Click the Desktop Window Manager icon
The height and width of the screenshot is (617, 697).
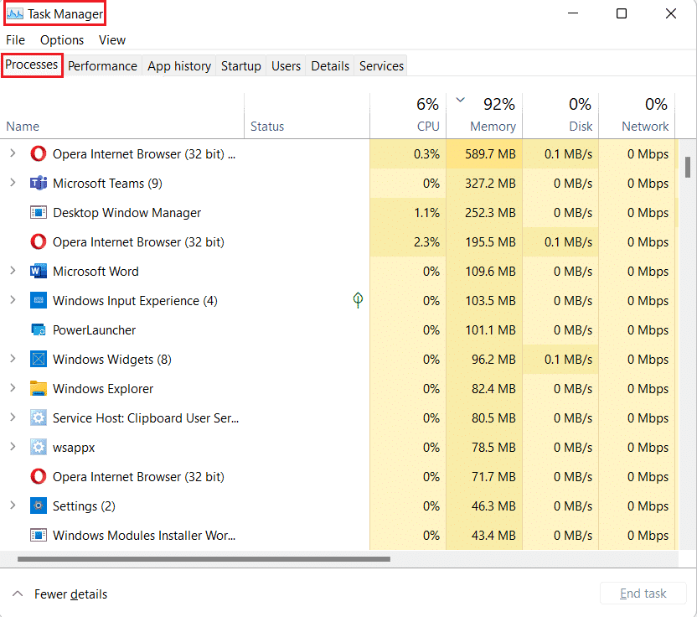tap(37, 212)
